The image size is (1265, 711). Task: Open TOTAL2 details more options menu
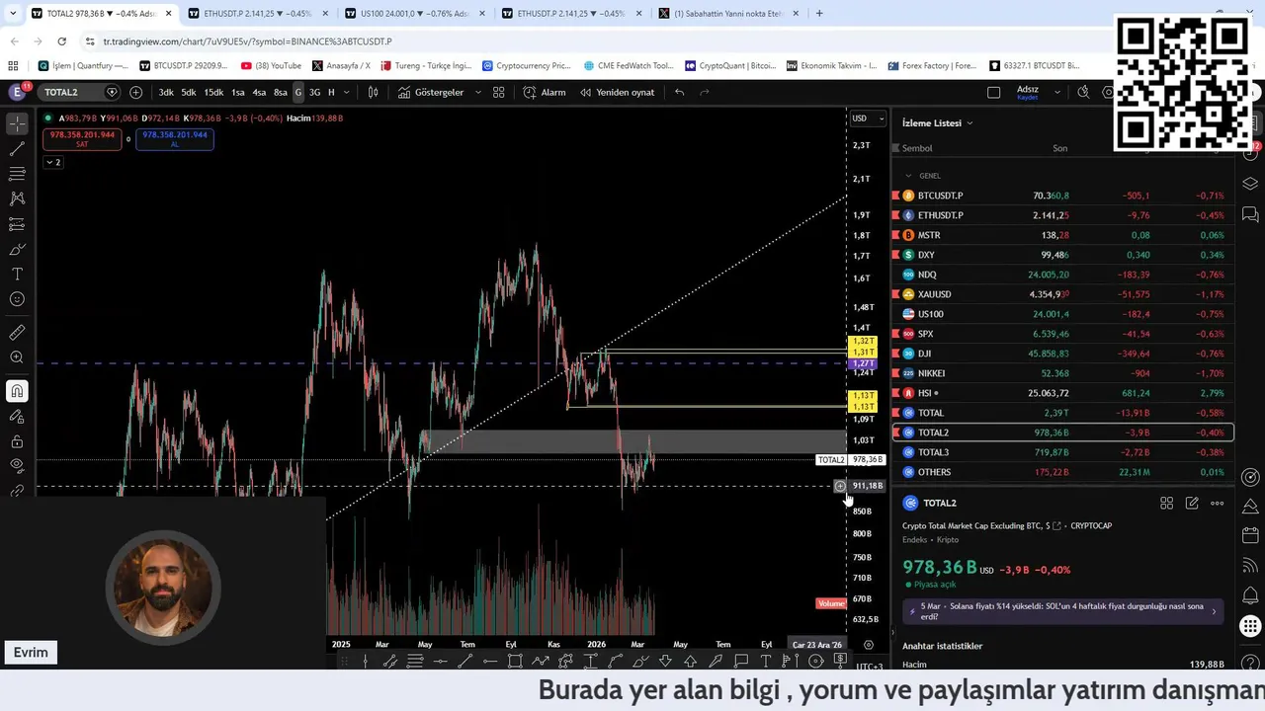pos(1218,503)
